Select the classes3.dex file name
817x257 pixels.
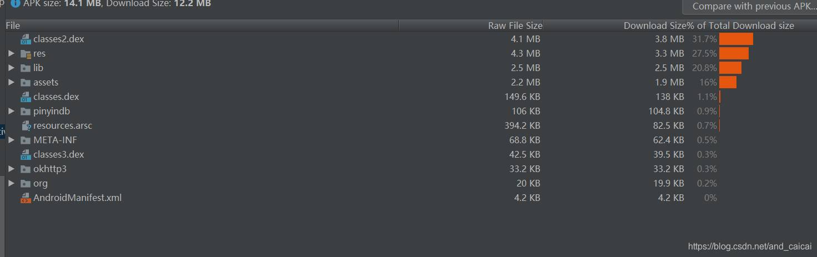click(59, 155)
